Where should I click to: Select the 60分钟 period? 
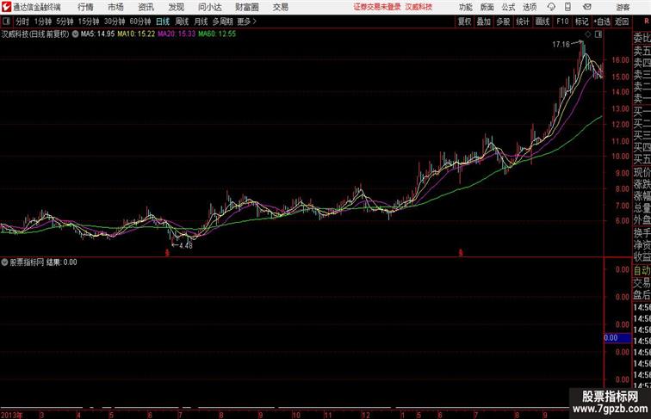(140, 22)
